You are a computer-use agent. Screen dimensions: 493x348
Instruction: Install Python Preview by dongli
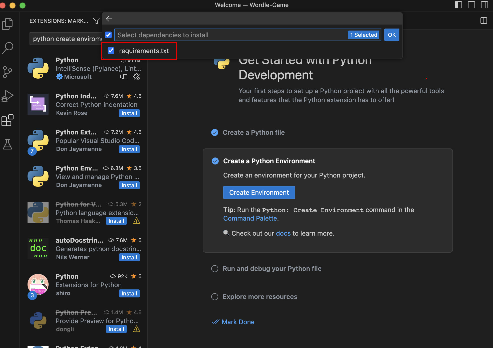[116, 329]
